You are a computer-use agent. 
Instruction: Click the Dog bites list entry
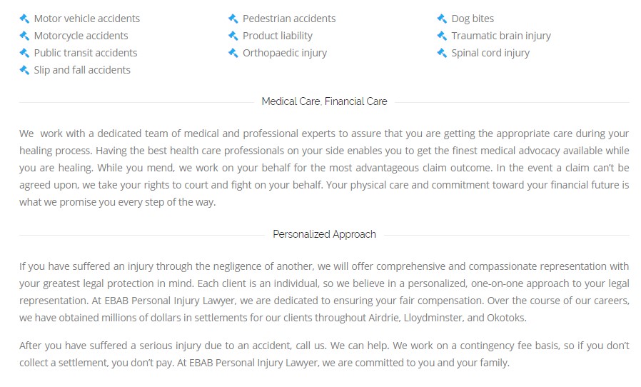pyautogui.click(x=473, y=19)
